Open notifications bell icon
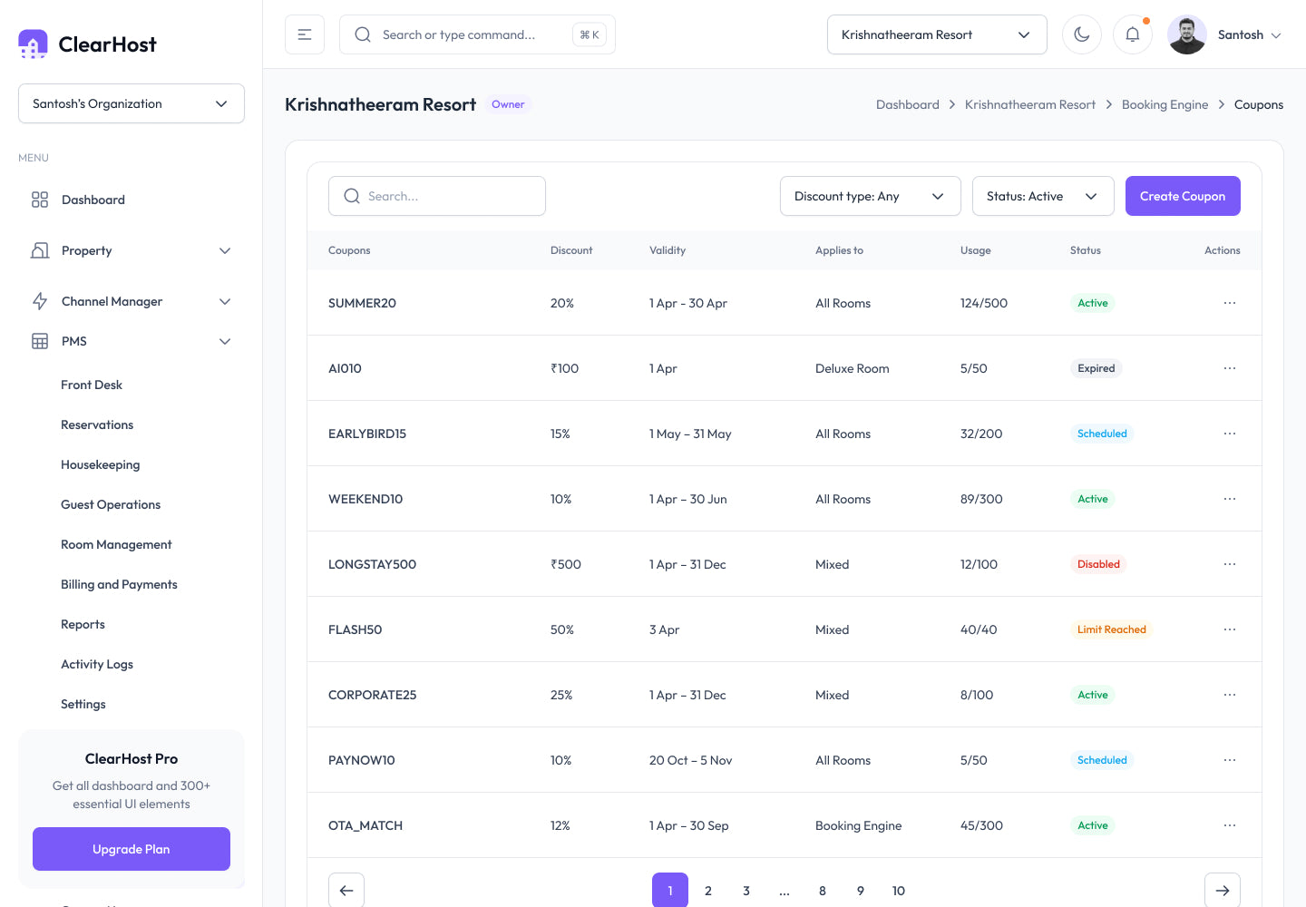 [1133, 34]
